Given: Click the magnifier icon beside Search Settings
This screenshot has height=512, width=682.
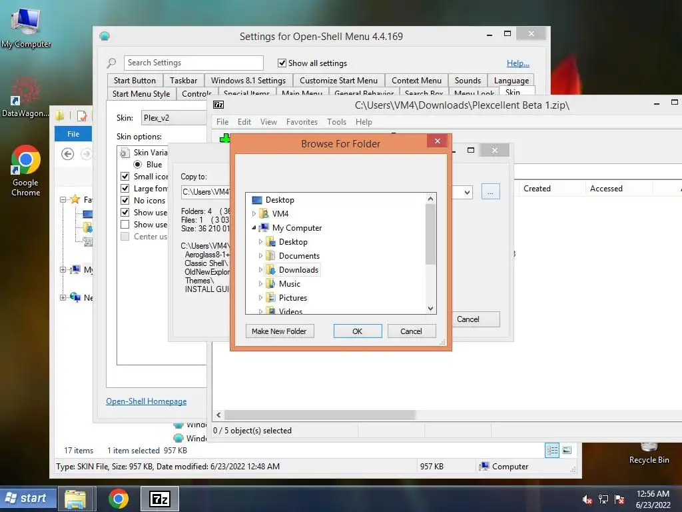Looking at the screenshot, I should 111,63.
